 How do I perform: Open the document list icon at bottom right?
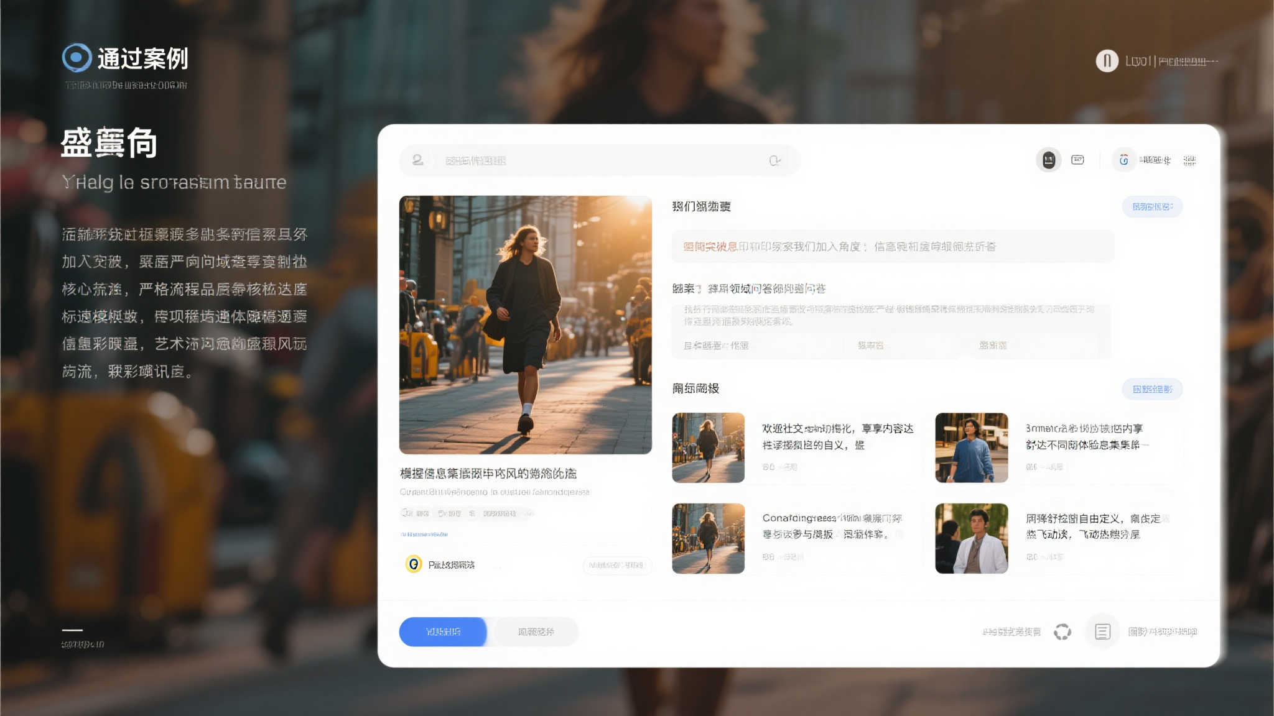(1102, 631)
